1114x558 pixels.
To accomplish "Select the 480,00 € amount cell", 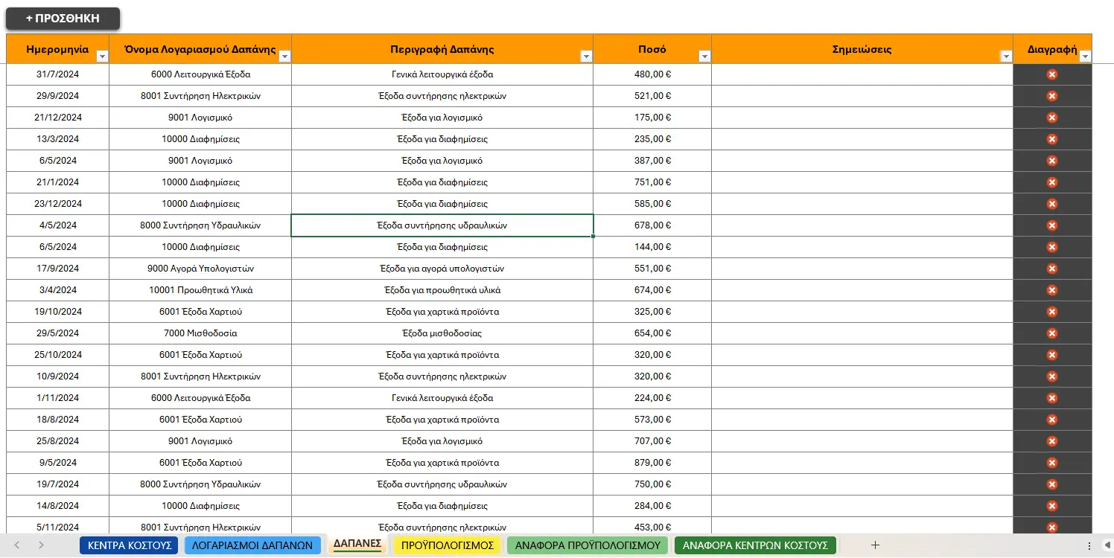I will point(652,74).
